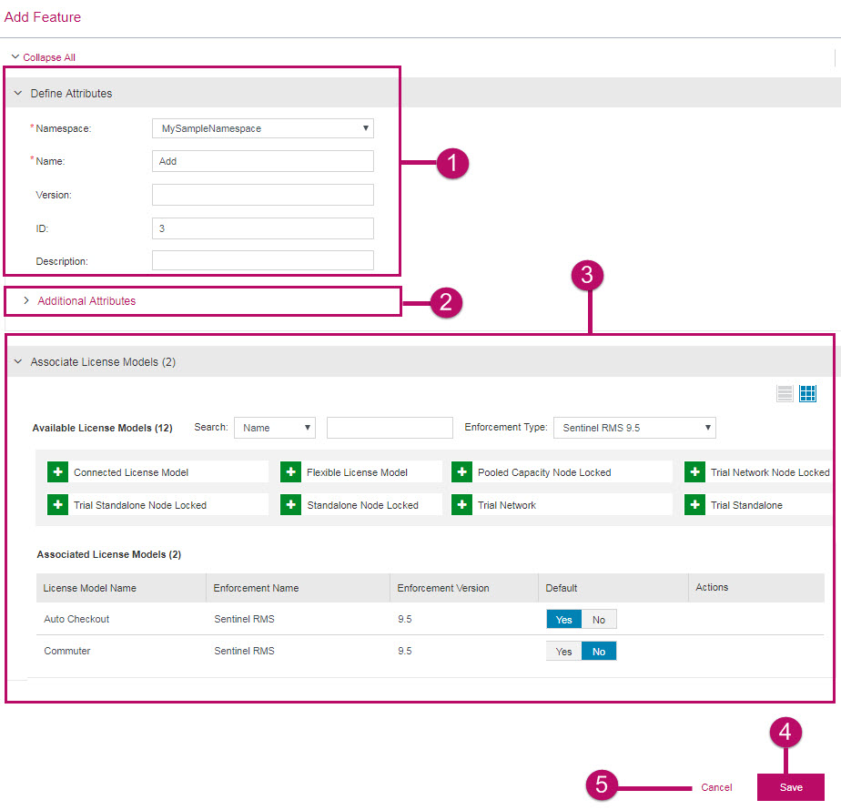Switch to list view icon
The width and height of the screenshot is (841, 810).
point(785,393)
